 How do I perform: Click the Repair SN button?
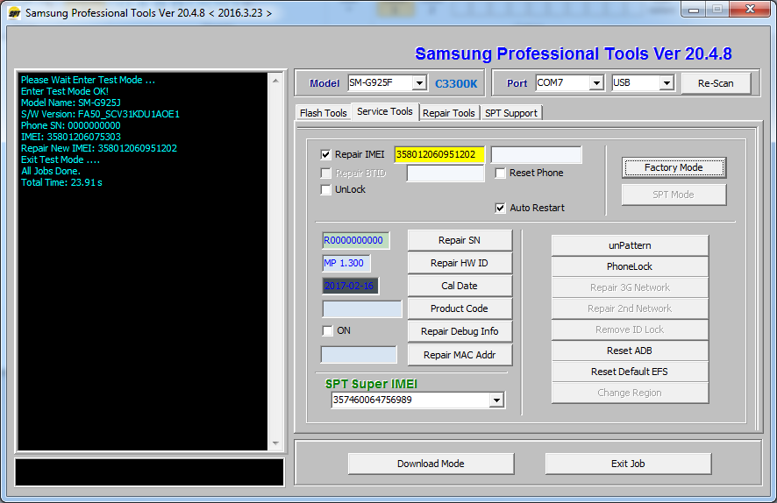point(460,240)
